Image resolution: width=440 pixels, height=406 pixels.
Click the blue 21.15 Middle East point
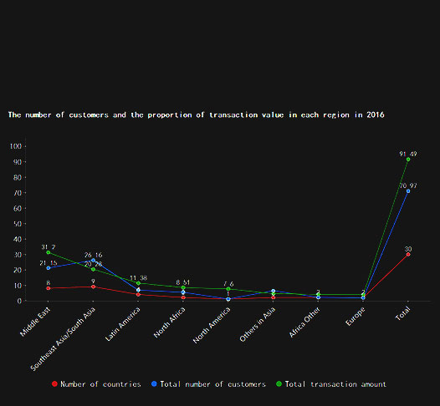(x=49, y=268)
